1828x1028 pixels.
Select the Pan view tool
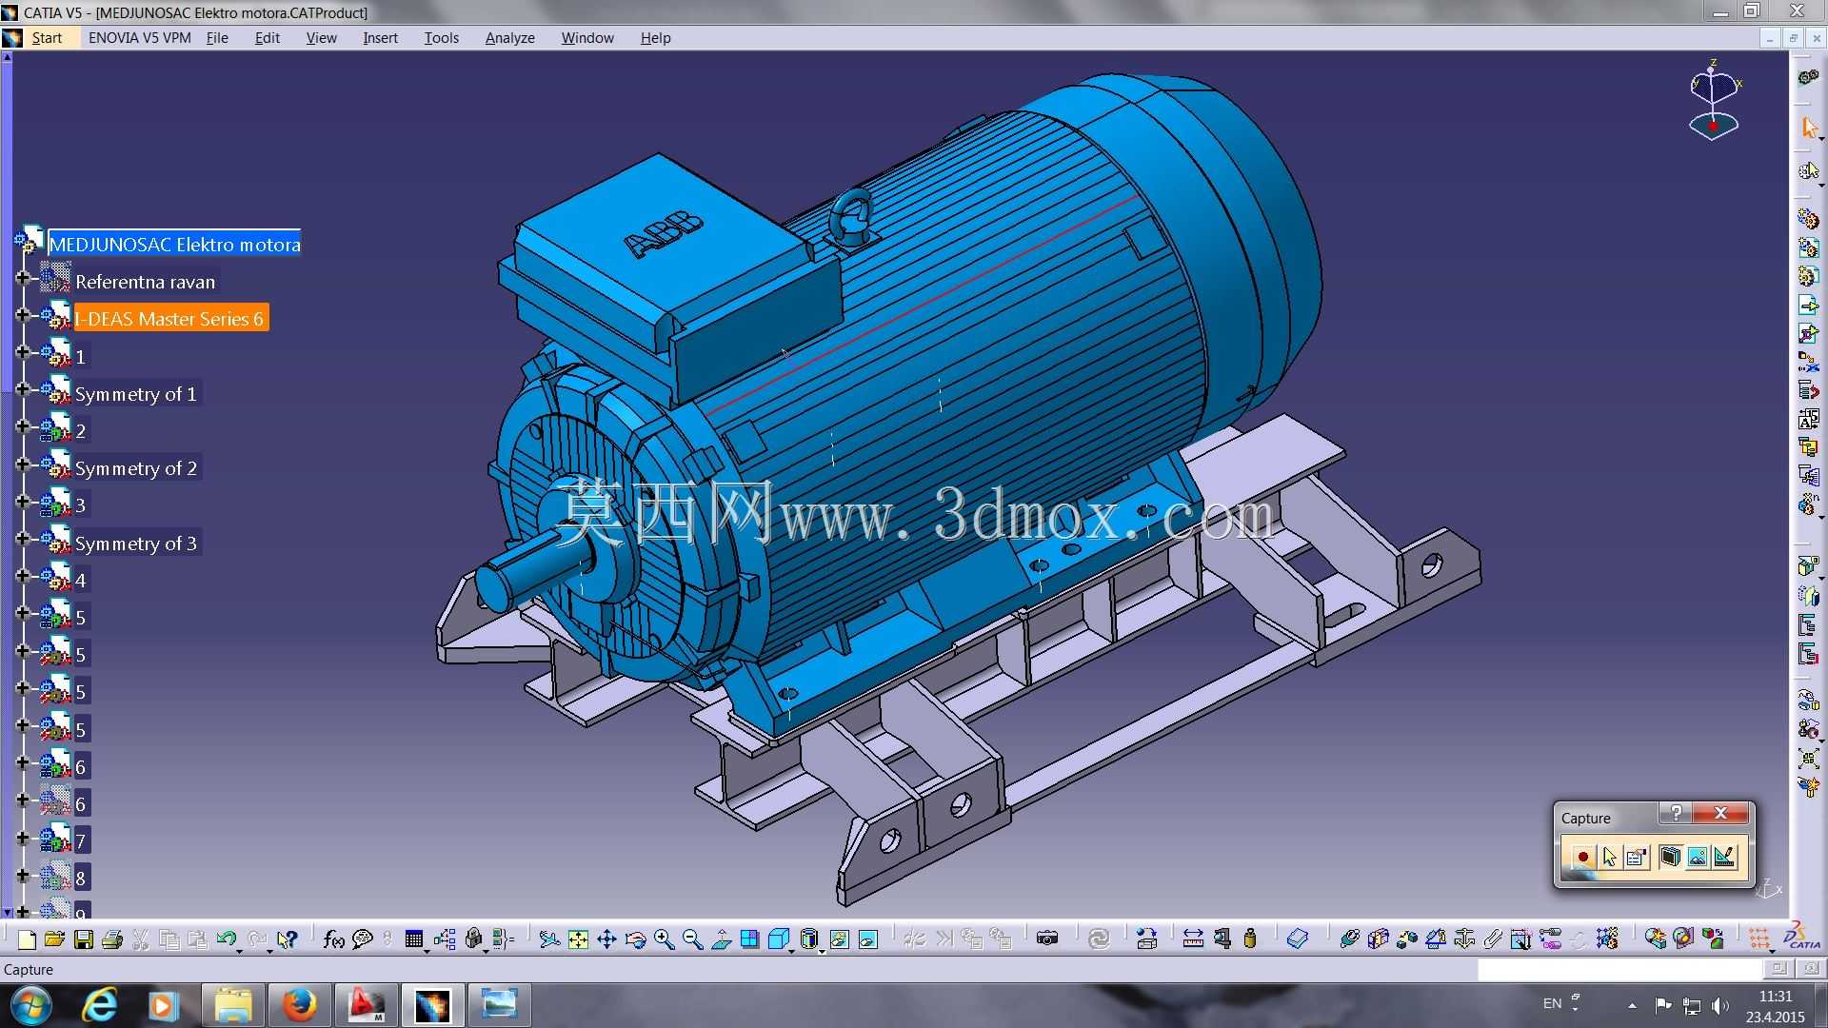pyautogui.click(x=606, y=939)
